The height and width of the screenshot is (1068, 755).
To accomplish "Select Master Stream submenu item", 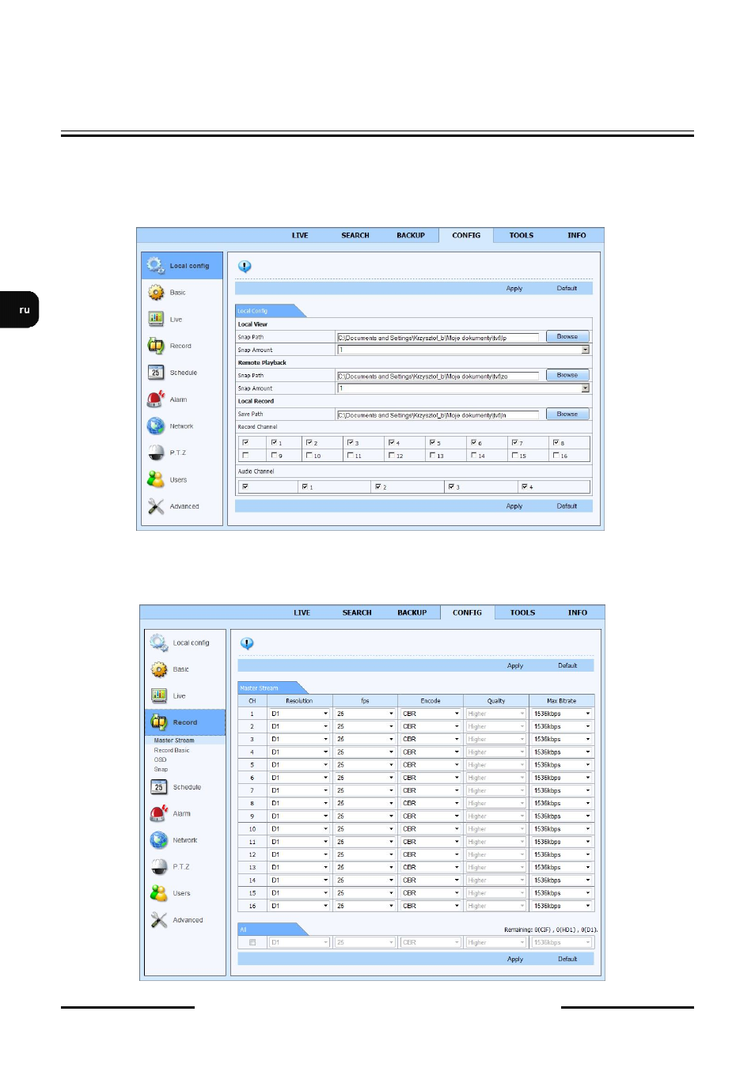I will [x=174, y=740].
